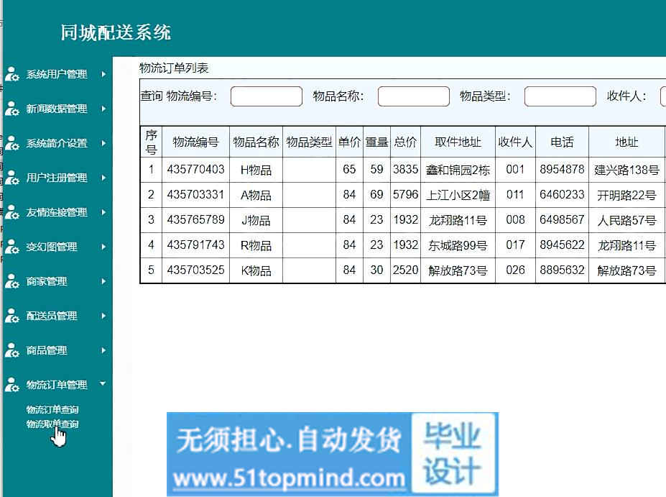Expand the 商家管理 arrow
Screen dimensions: 666x497
[x=103, y=281]
